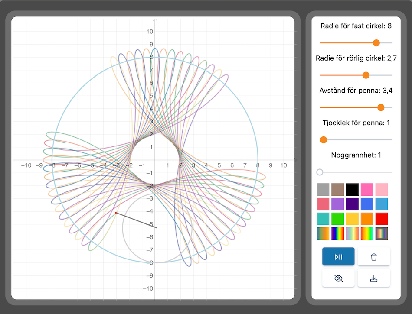Viewport: 412px width, 314px height.
Task: Click the 'Noggrannhet: 1' label
Action: (356, 155)
